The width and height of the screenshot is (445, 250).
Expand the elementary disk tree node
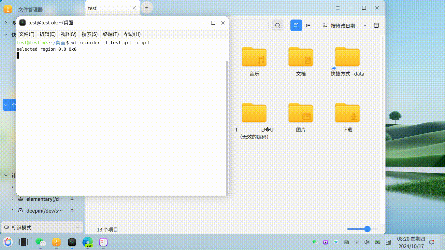[x=12, y=199]
